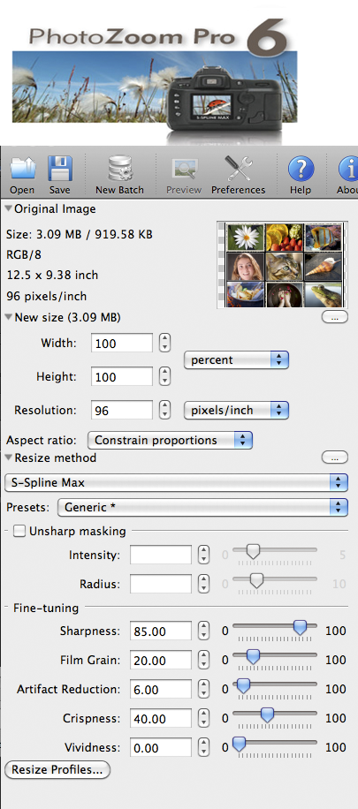The image size is (358, 809).
Task: Click the Intensity stepper arrows
Action: pyautogui.click(x=204, y=556)
